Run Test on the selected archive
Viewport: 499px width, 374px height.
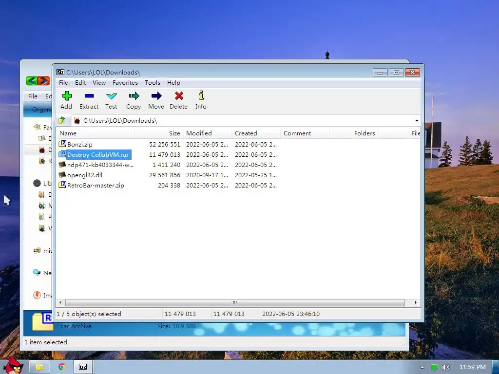coord(112,96)
